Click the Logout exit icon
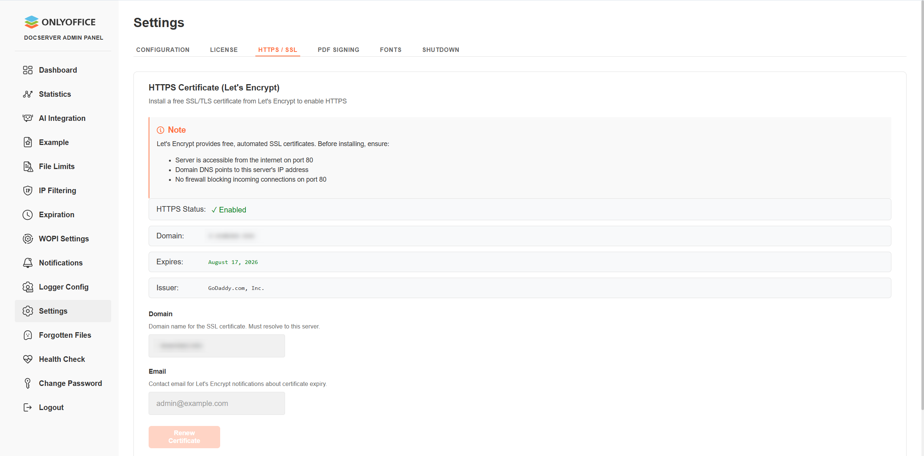 pos(28,407)
